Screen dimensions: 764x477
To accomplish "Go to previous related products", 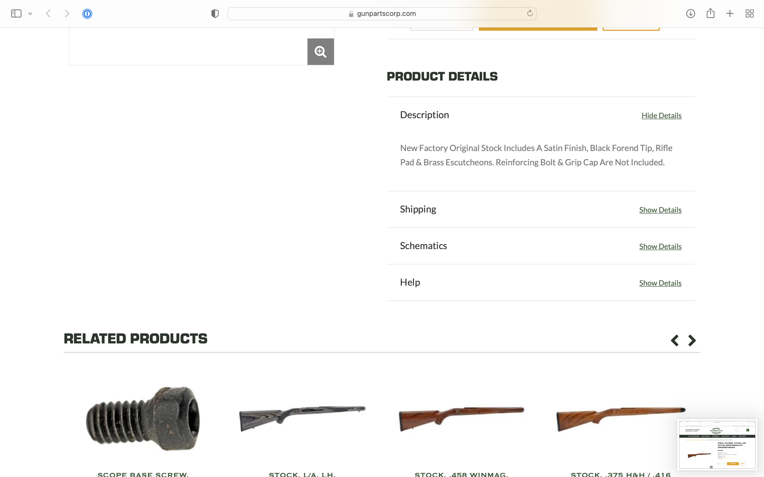I will click(x=675, y=341).
